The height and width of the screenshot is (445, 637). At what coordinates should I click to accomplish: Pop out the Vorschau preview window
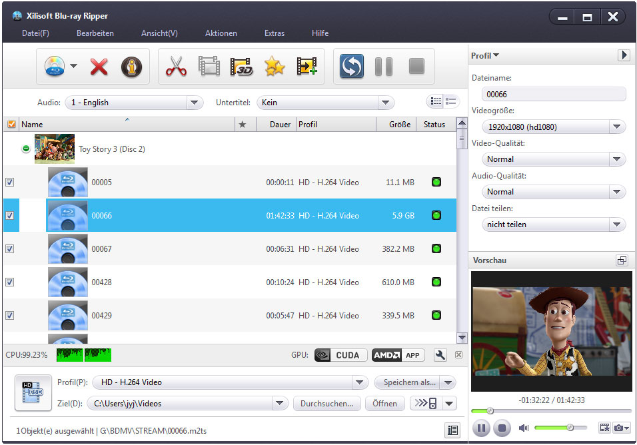622,260
